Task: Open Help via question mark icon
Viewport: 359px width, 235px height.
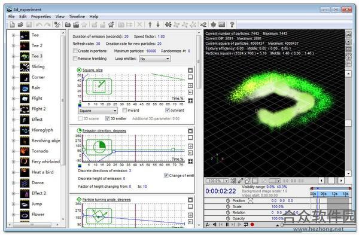Action: coord(232,25)
